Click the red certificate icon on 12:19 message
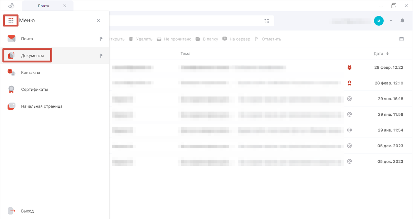Viewport: 413px width, 219px height. (349, 83)
